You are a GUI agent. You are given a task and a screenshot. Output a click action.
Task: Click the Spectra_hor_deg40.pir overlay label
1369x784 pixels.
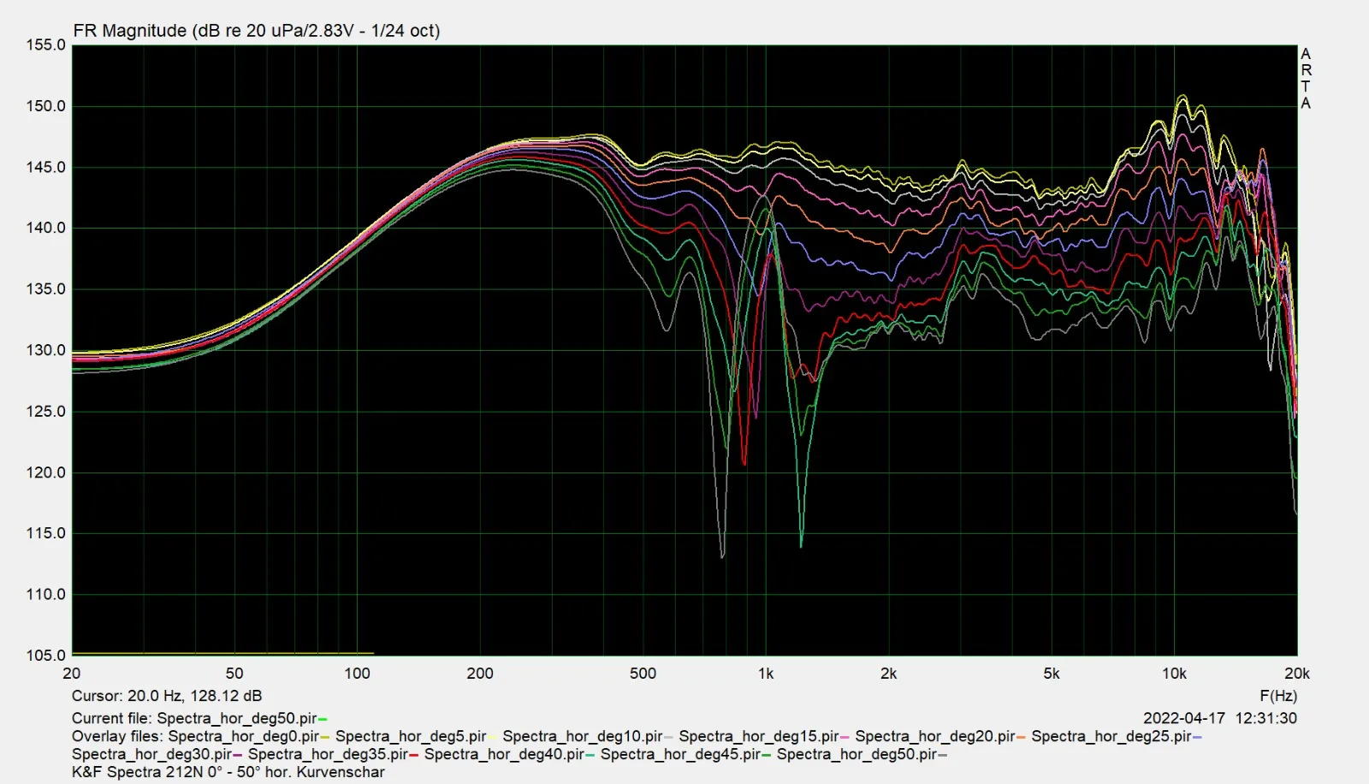click(x=504, y=754)
